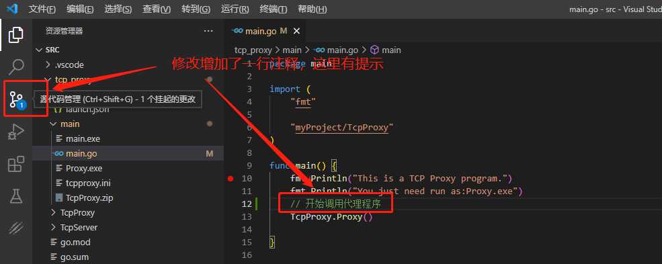Select main.exe in file tree
The width and height of the screenshot is (662, 264).
128,139
